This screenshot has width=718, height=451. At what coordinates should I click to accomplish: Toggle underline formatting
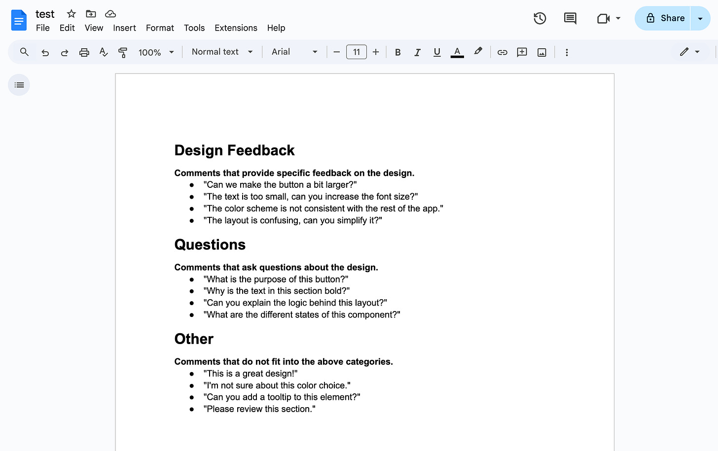click(x=437, y=52)
